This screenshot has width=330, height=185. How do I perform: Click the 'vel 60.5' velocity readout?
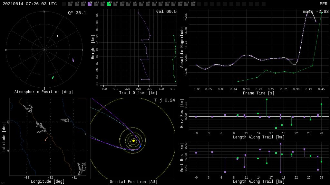[166, 12]
